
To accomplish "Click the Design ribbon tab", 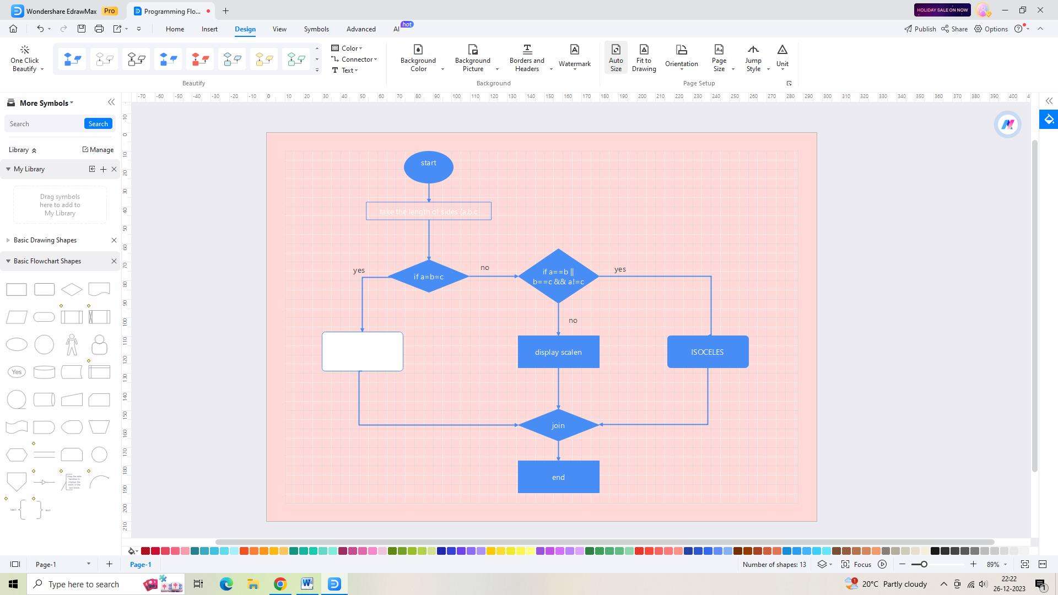I will [x=245, y=29].
